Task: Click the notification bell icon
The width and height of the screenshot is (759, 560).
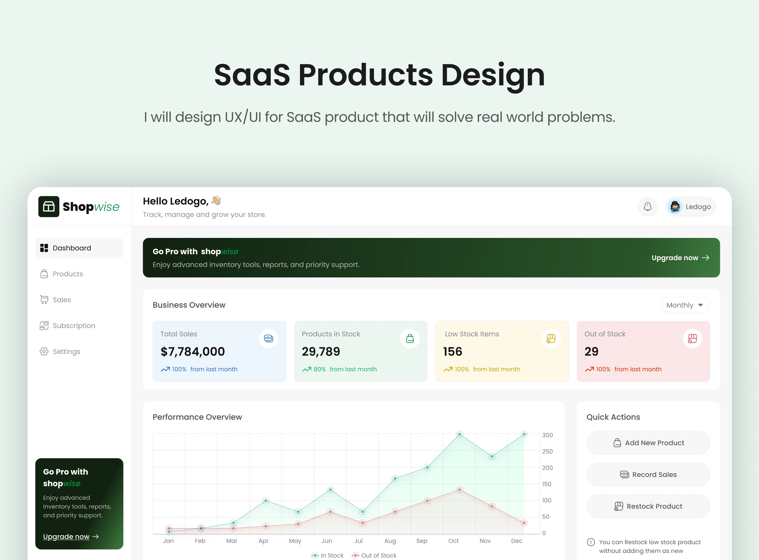Action: 647,206
